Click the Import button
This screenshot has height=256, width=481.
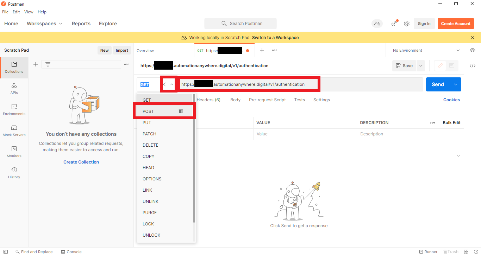click(x=122, y=50)
